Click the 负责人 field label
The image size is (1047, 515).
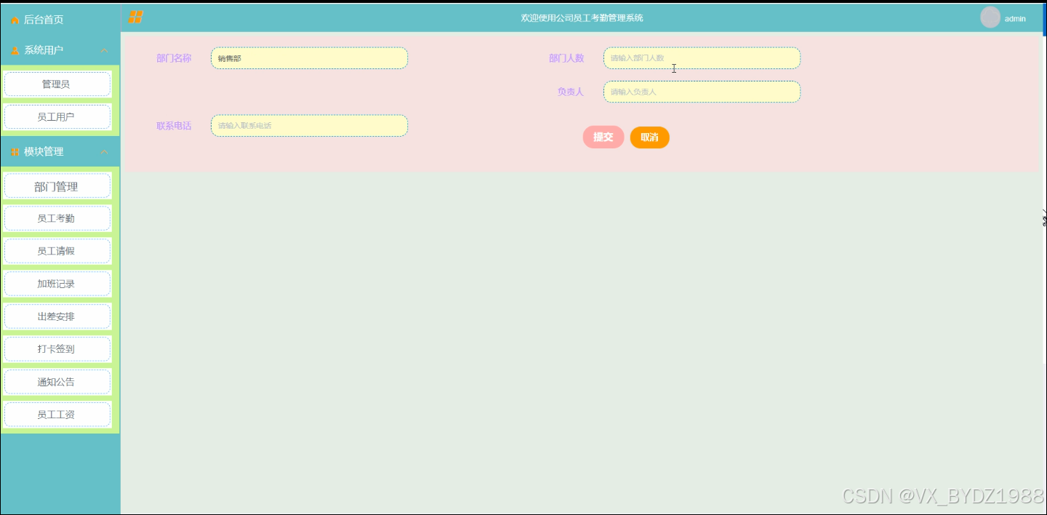(571, 92)
